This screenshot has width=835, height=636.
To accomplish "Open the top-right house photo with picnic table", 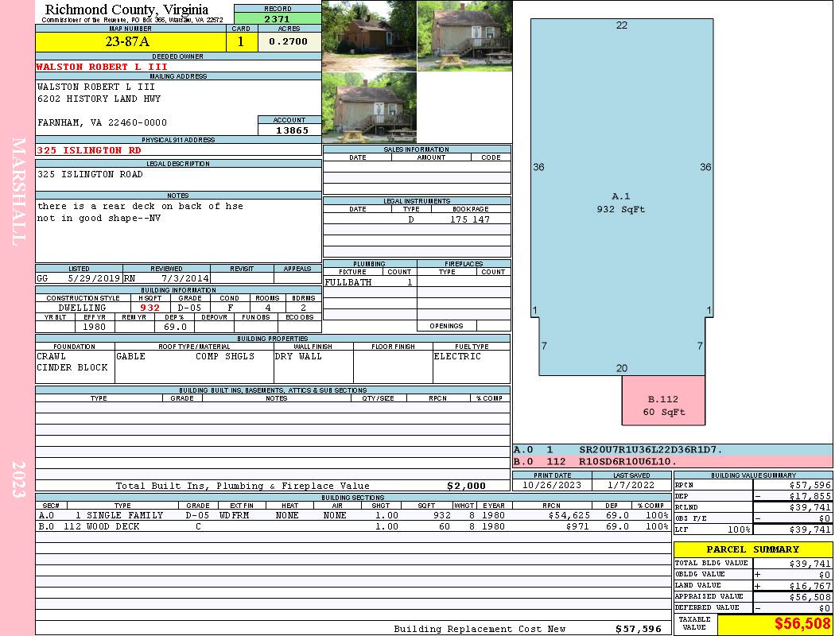I will (x=464, y=36).
